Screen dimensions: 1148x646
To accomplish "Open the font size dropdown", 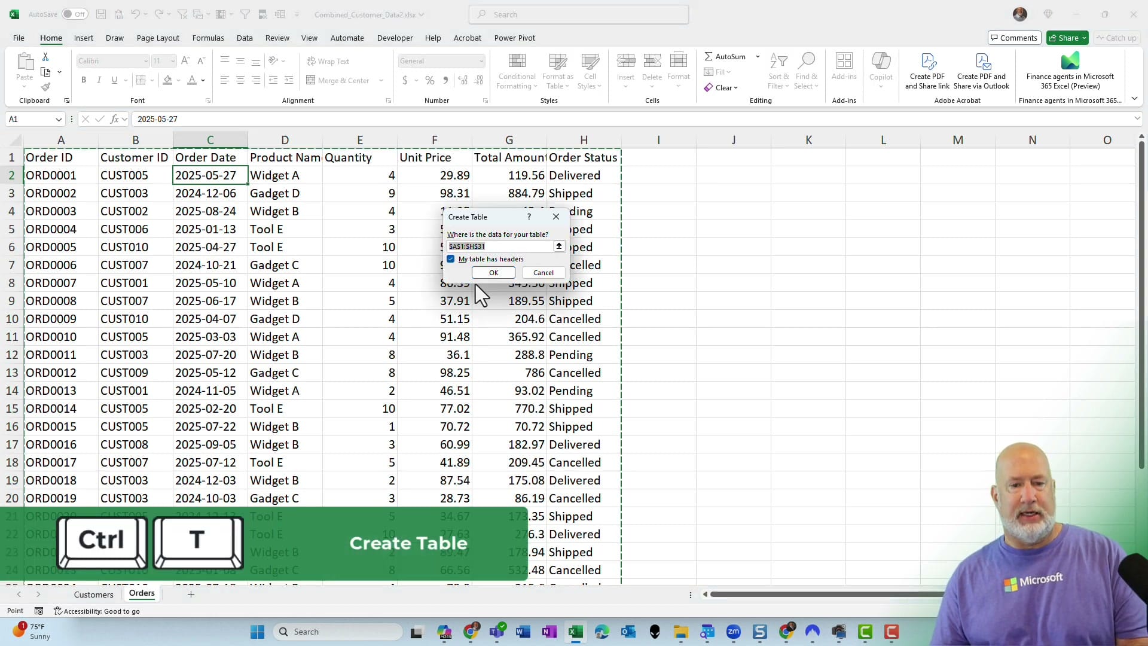I will click(x=172, y=60).
